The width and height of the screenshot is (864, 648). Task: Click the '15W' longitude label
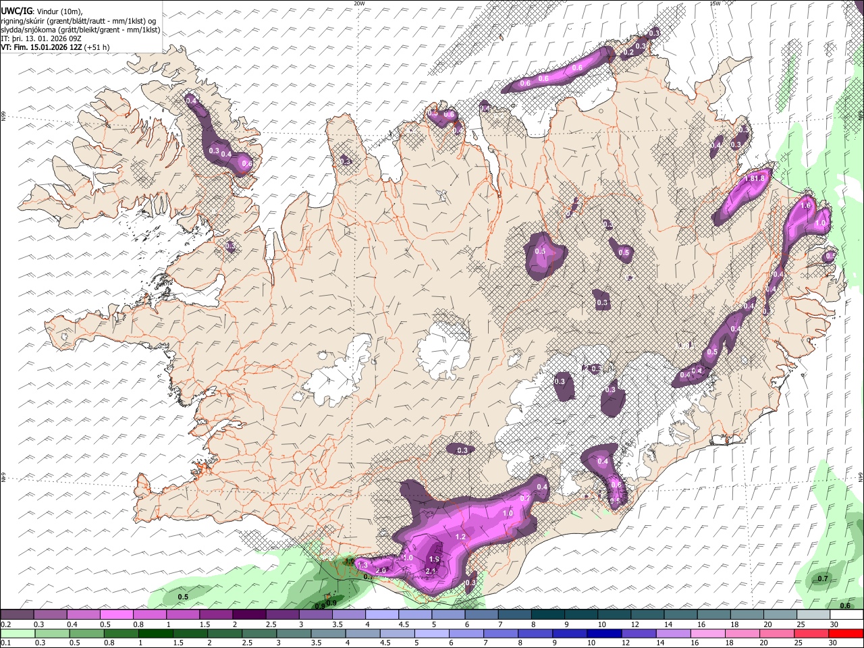[715, 3]
